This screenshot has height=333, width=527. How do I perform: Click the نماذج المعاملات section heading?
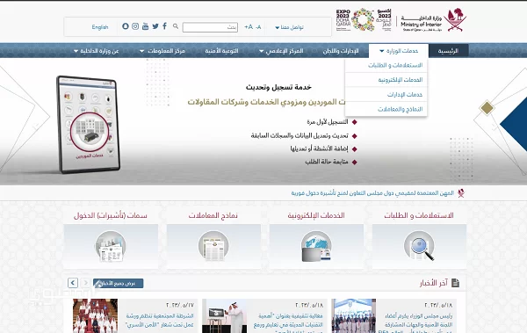(213, 215)
